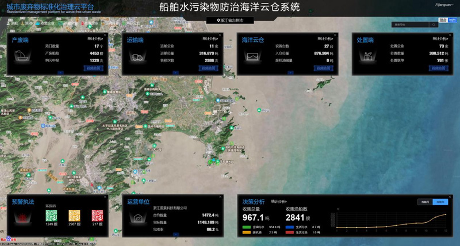
Task: Click the green QR code icon
Action: [52, 216]
